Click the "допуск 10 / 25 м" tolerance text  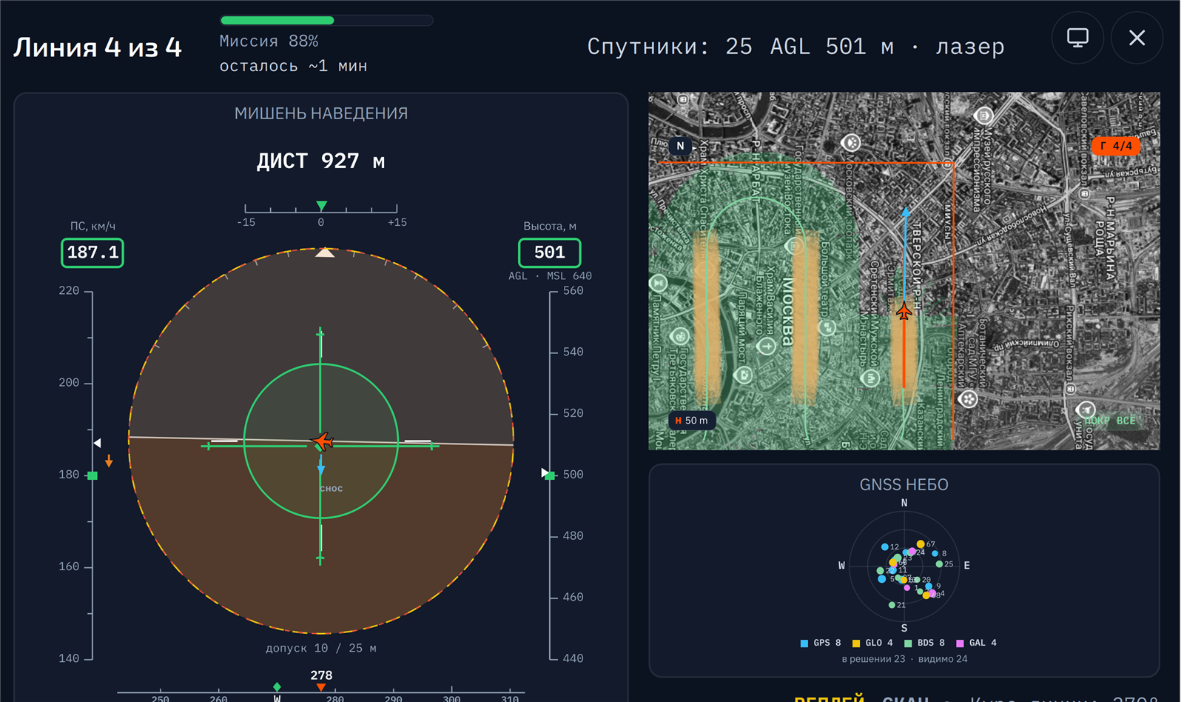click(x=321, y=648)
